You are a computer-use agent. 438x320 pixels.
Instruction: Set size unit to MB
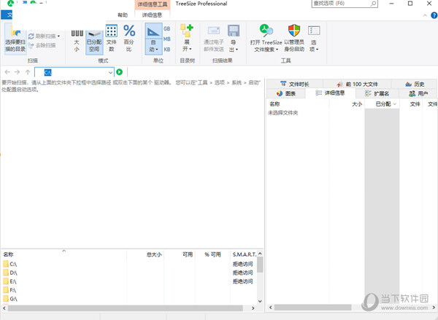pyautogui.click(x=166, y=39)
